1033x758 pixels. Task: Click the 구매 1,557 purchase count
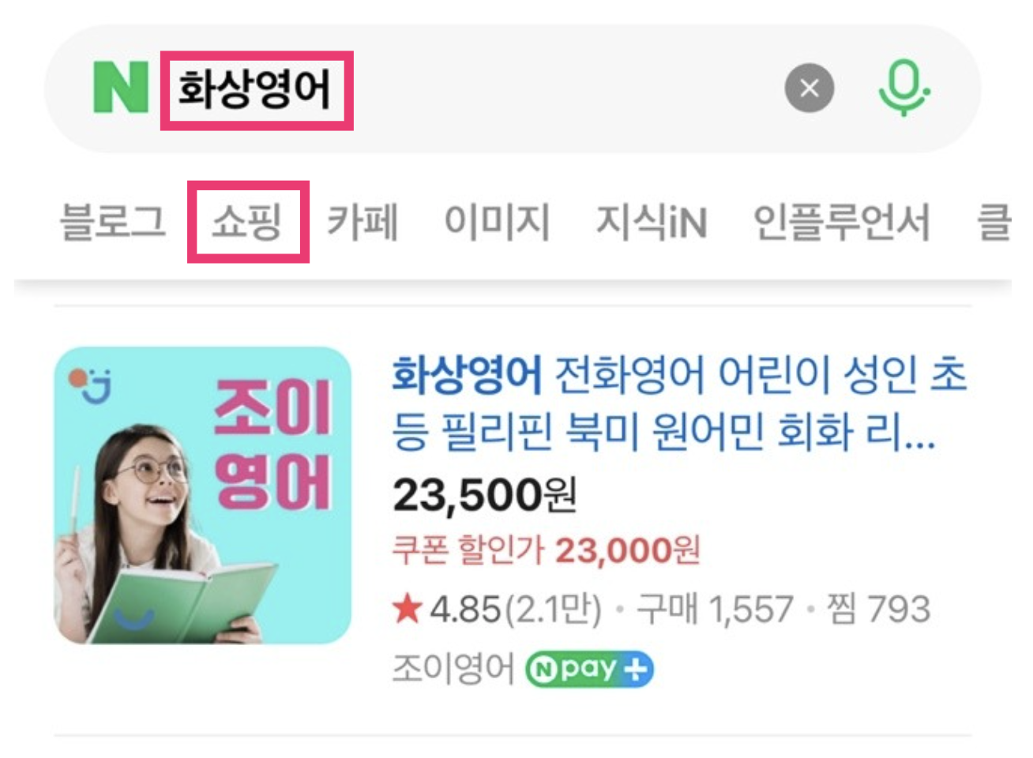(715, 610)
